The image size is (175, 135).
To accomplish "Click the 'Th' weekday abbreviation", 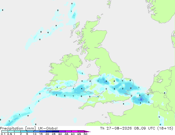I will tap(102, 128).
